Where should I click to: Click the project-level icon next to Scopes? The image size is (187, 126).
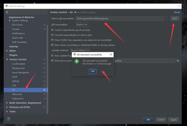(44, 29)
